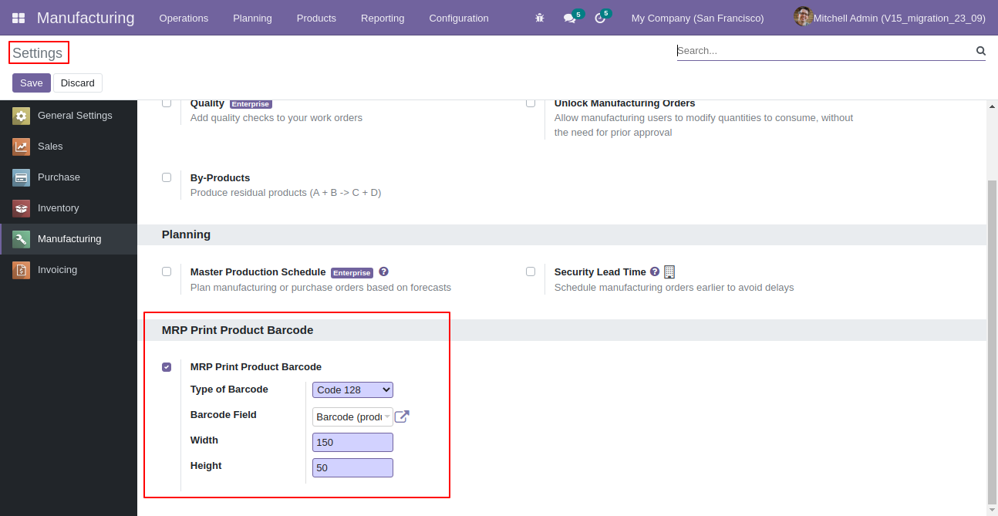Viewport: 998px width, 516px height.
Task: Open the Configuration menu
Action: coord(459,18)
